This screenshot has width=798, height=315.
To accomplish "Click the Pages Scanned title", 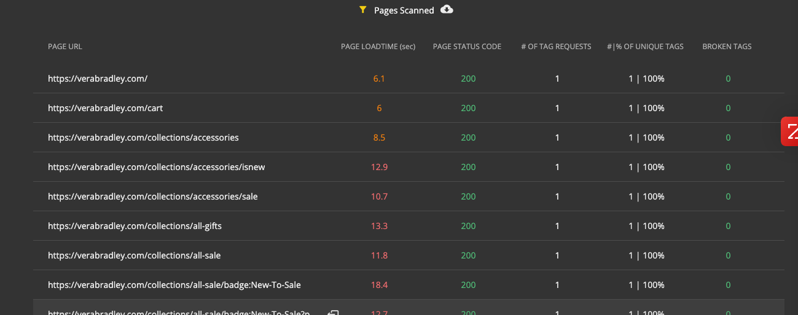I will pos(404,10).
